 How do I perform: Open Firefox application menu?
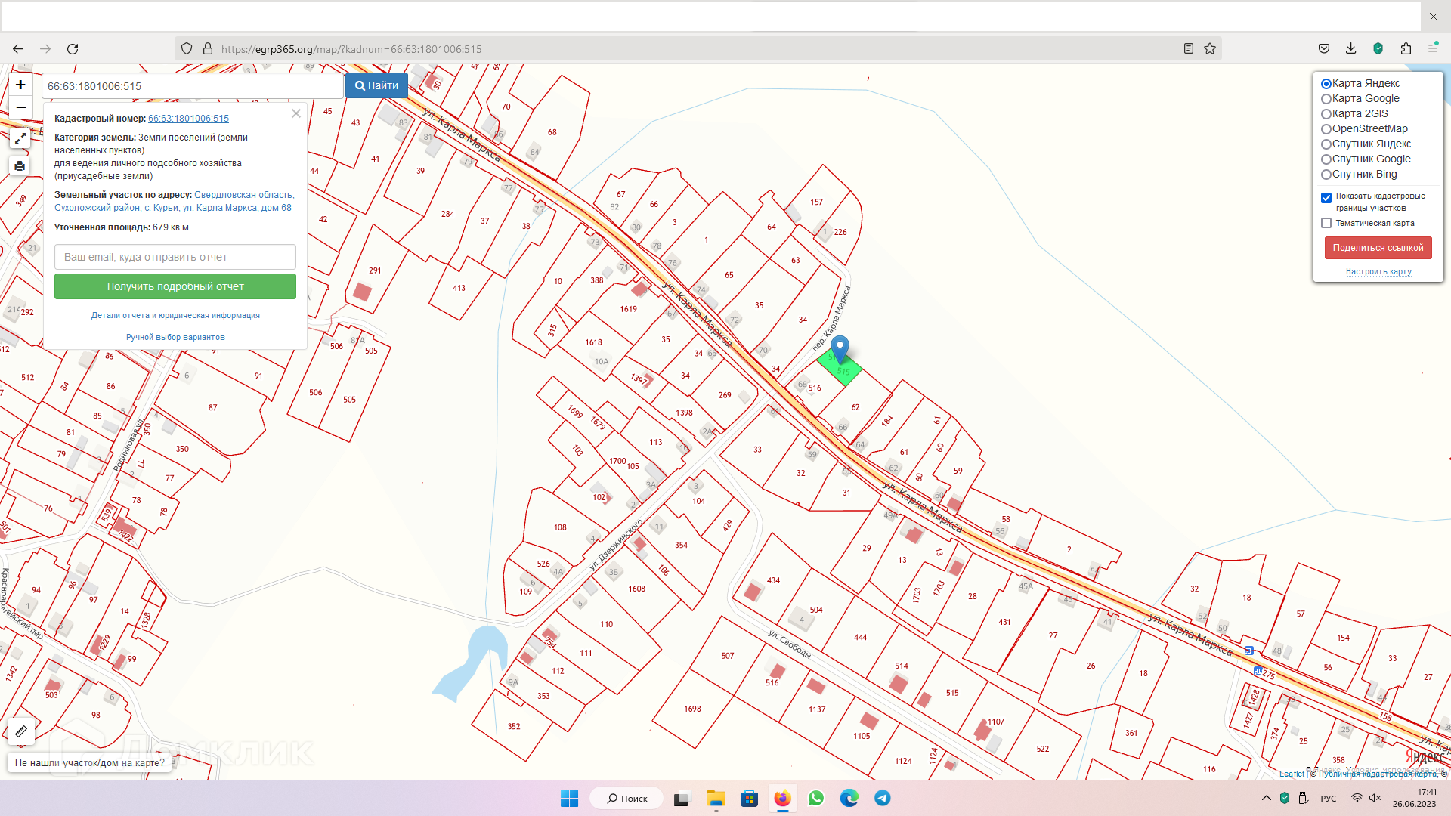1432,49
